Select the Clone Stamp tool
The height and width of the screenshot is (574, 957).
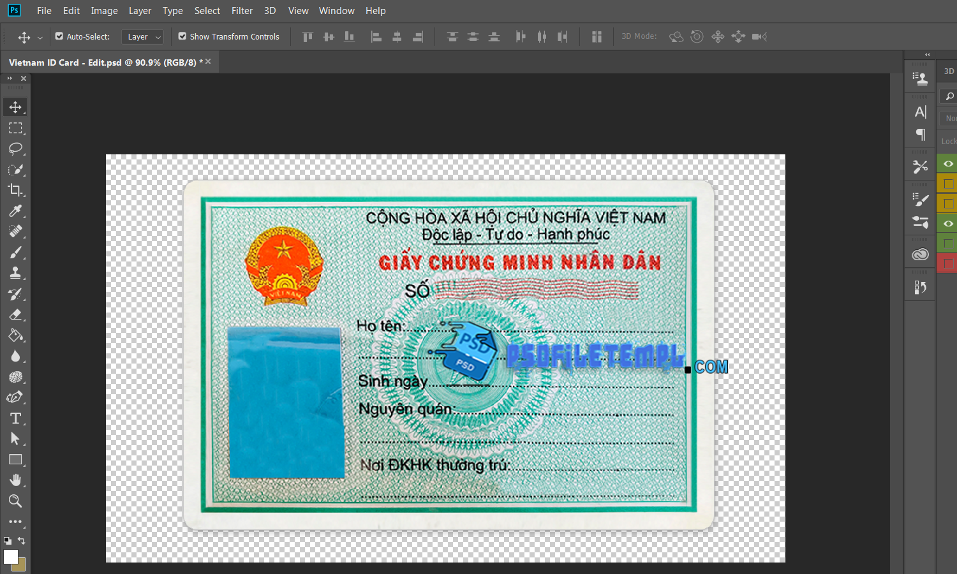[x=15, y=273]
